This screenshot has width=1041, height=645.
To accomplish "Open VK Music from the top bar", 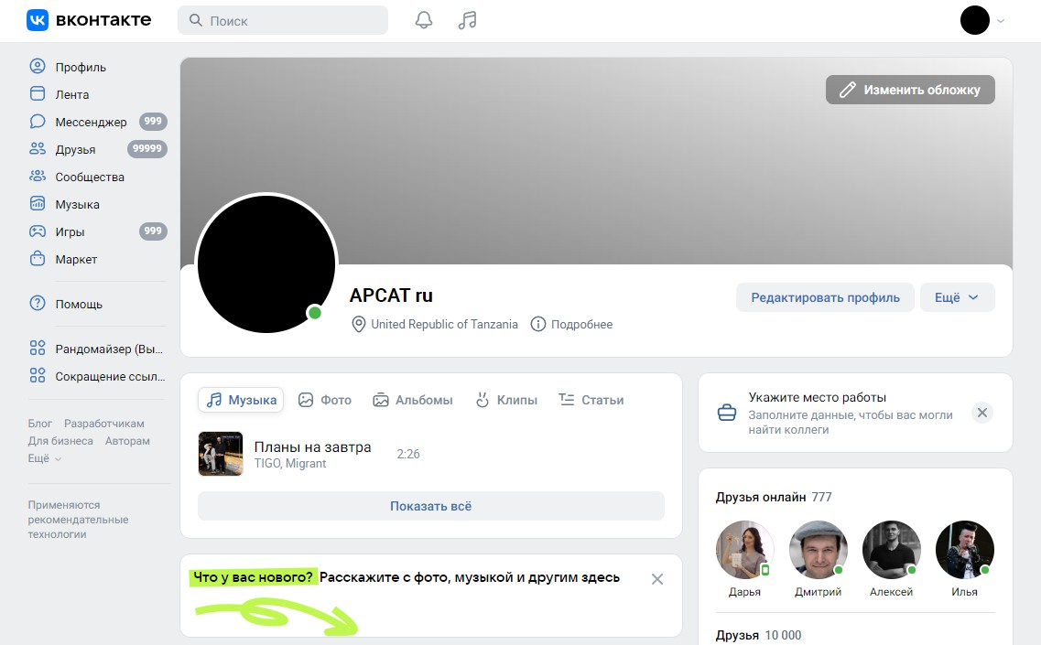I will [467, 18].
